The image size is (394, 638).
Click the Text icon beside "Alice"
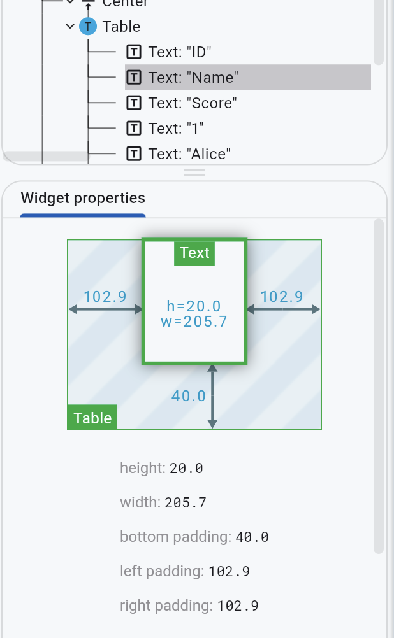coord(133,153)
